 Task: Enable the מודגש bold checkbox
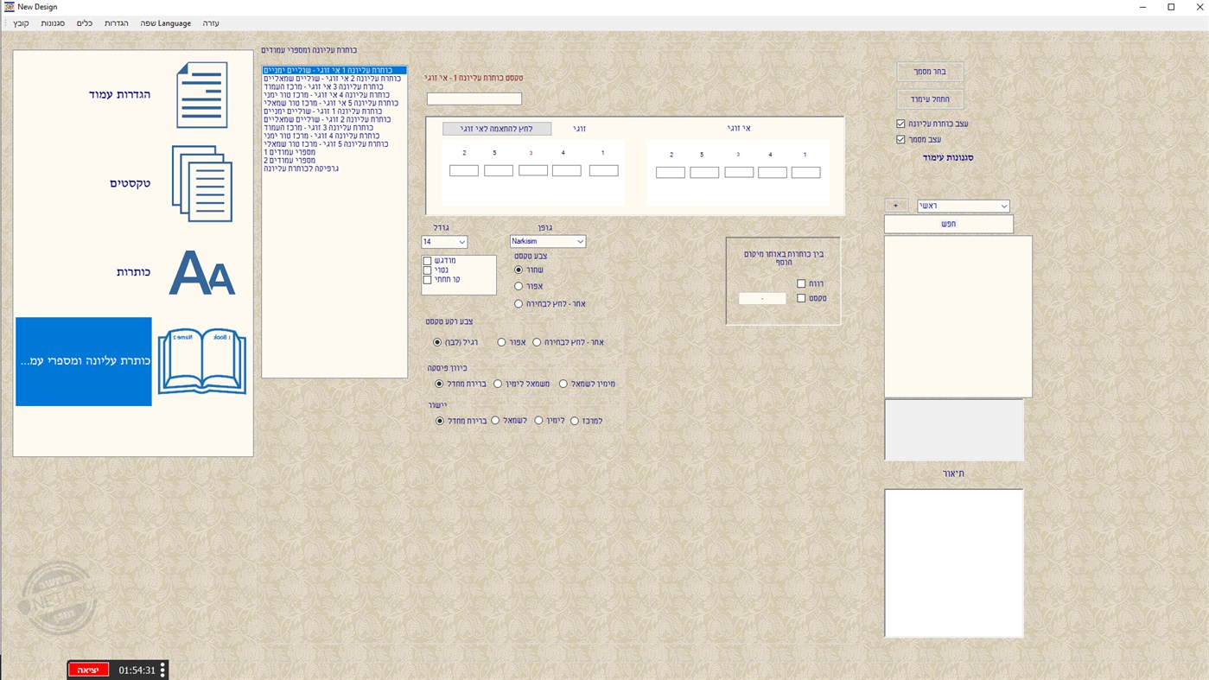426,258
